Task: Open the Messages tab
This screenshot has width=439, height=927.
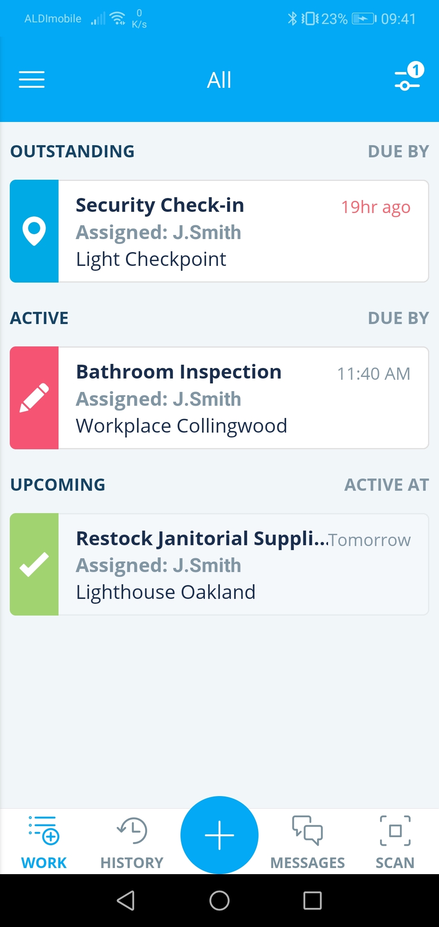Action: 307,842
